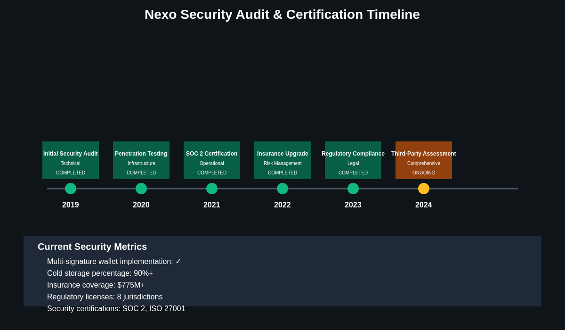The width and height of the screenshot is (565, 330).
Task: Click the 2022 year label
Action: [x=282, y=205]
